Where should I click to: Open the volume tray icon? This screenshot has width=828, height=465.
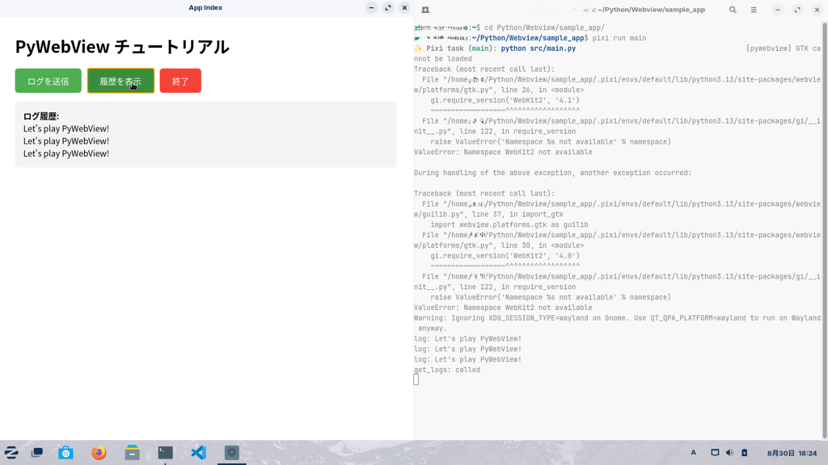[x=730, y=453]
